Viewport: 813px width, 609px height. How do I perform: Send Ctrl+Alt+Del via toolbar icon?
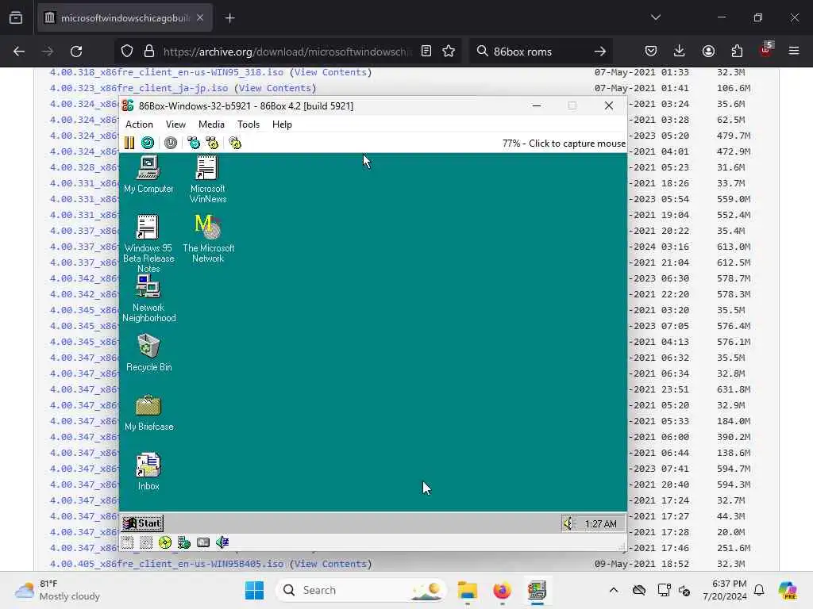click(194, 143)
